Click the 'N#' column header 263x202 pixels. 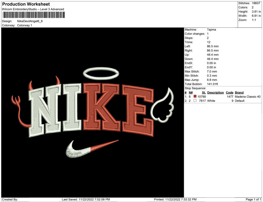tap(191, 93)
